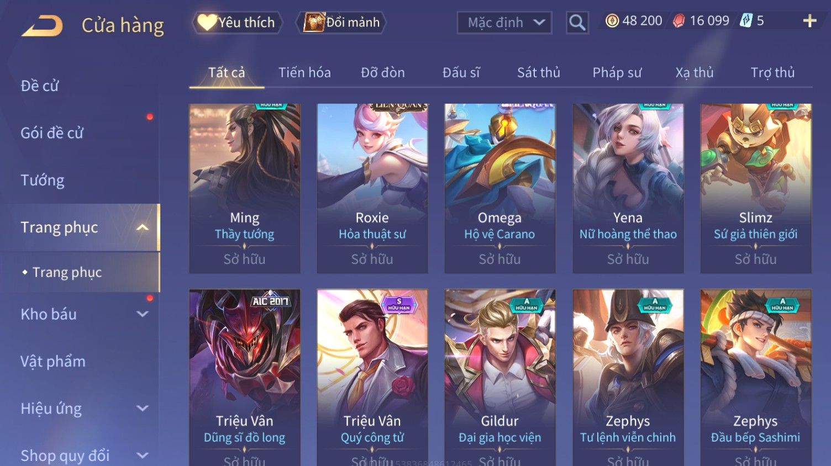Viewport: 831px width, 466px height.
Task: Expand the Shop quy đổi section
Action: (143, 456)
